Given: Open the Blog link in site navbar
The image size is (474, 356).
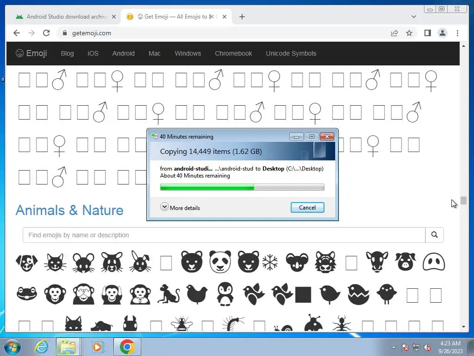Looking at the screenshot, I should pyautogui.click(x=67, y=53).
